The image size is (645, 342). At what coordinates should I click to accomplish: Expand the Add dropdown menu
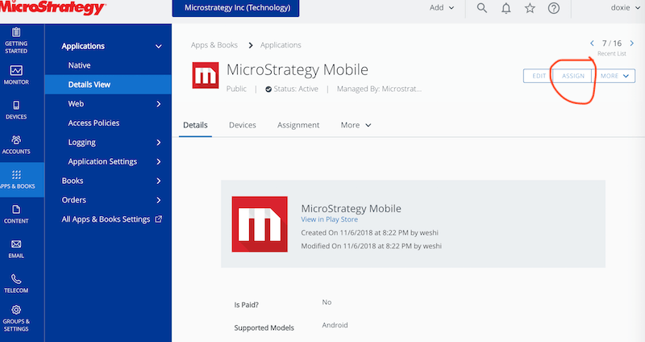(442, 8)
